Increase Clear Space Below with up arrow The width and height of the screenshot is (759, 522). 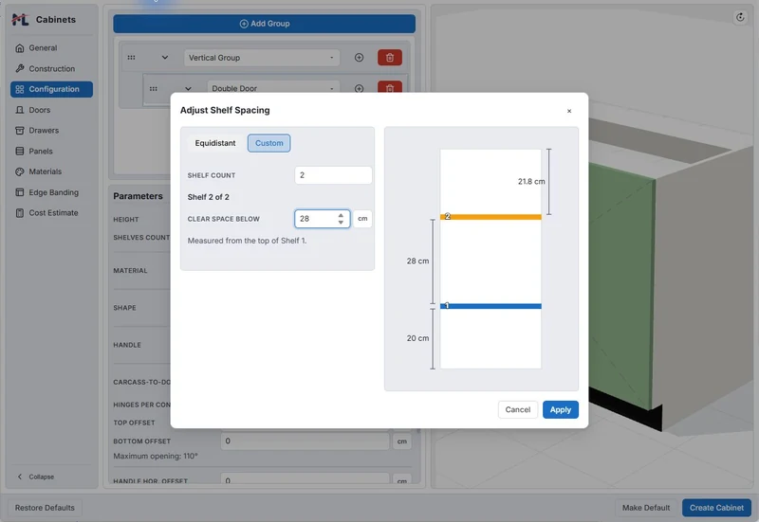click(x=341, y=215)
